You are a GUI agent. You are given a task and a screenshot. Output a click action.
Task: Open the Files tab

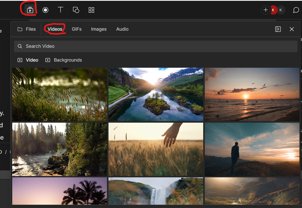[27, 29]
